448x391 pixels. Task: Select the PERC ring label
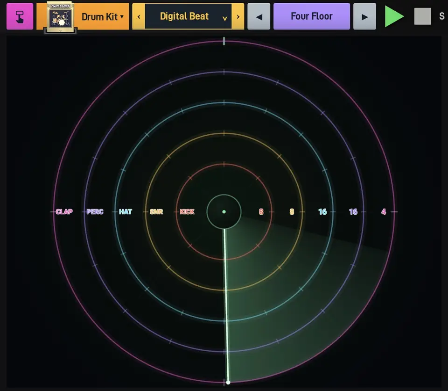[x=95, y=212]
